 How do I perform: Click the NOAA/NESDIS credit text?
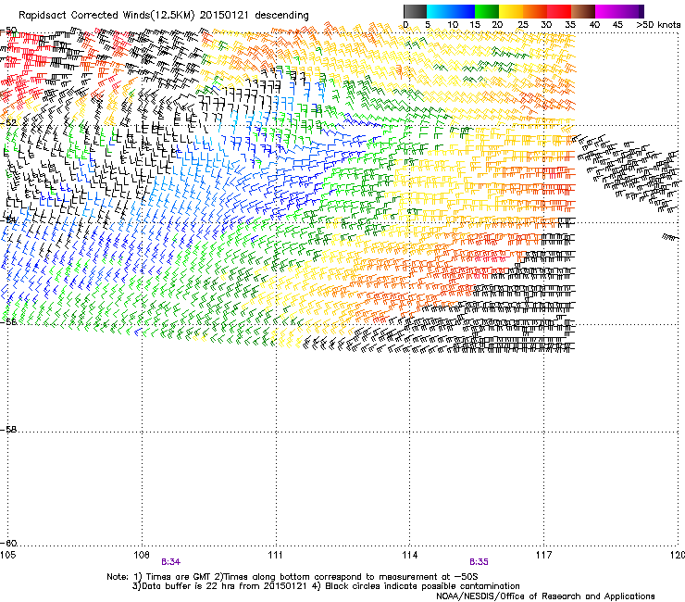click(545, 596)
